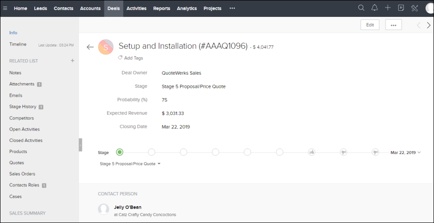The image size is (434, 223).
Task: Open more modules ellipsis in navbar
Action: (x=232, y=8)
